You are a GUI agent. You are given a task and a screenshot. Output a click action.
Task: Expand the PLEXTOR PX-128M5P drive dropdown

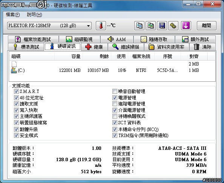coord(49,26)
